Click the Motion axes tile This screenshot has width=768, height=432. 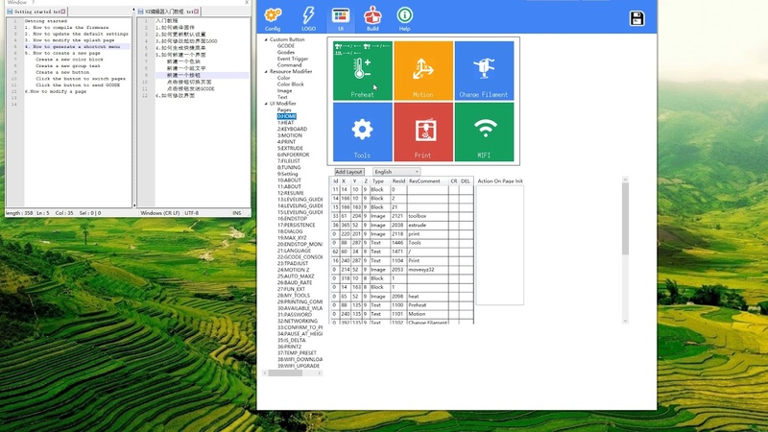pos(423,70)
